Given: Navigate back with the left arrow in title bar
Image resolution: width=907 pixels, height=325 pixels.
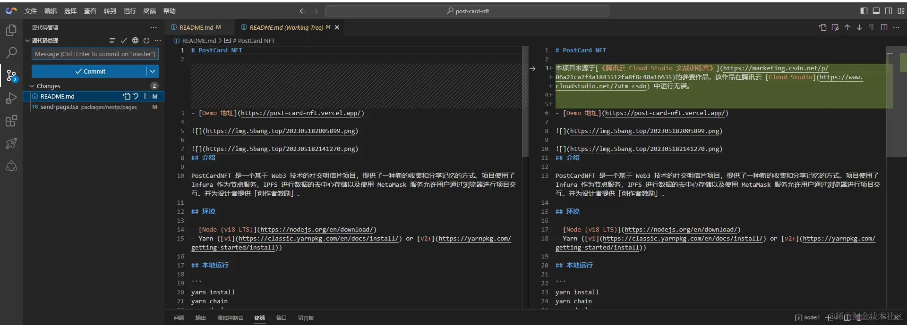Looking at the screenshot, I should [303, 11].
